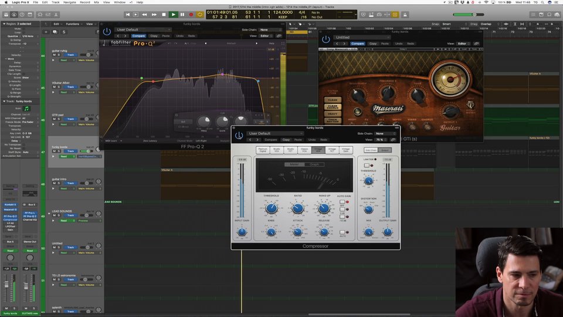The width and height of the screenshot is (563, 317).
Task: Open the Mix menu
Action: 96,2
